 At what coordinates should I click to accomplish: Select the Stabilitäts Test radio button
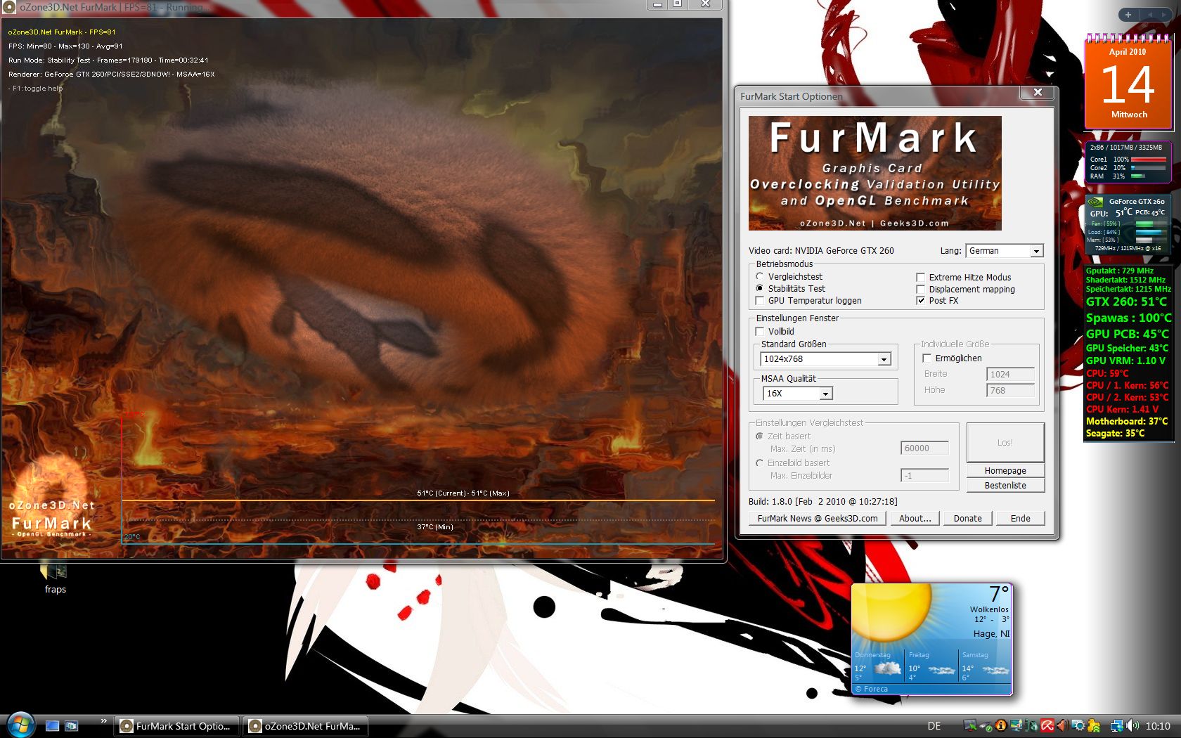click(x=759, y=289)
